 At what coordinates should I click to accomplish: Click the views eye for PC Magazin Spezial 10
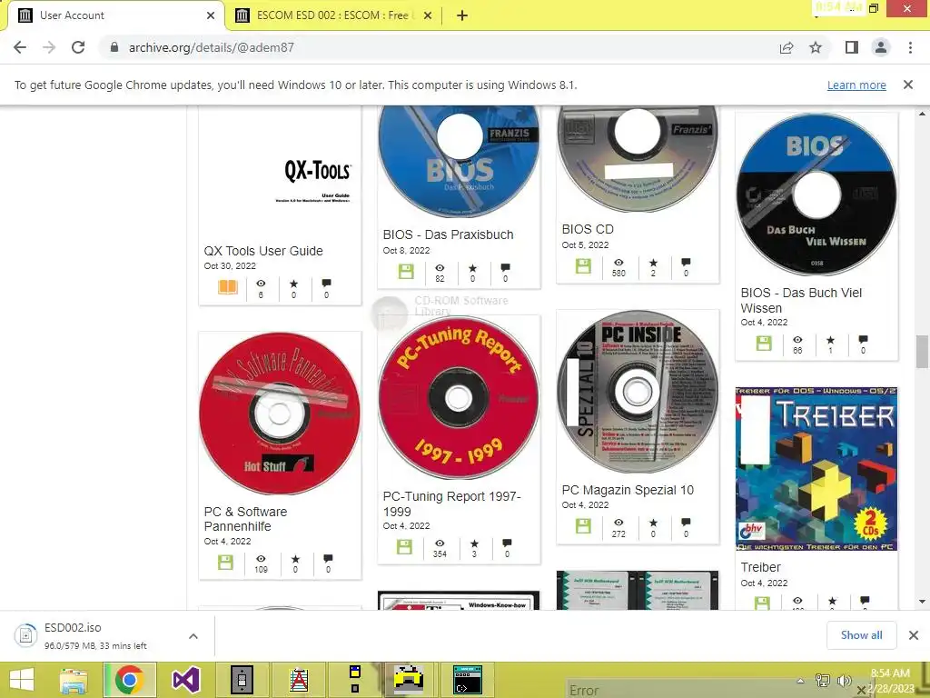pyautogui.click(x=618, y=523)
